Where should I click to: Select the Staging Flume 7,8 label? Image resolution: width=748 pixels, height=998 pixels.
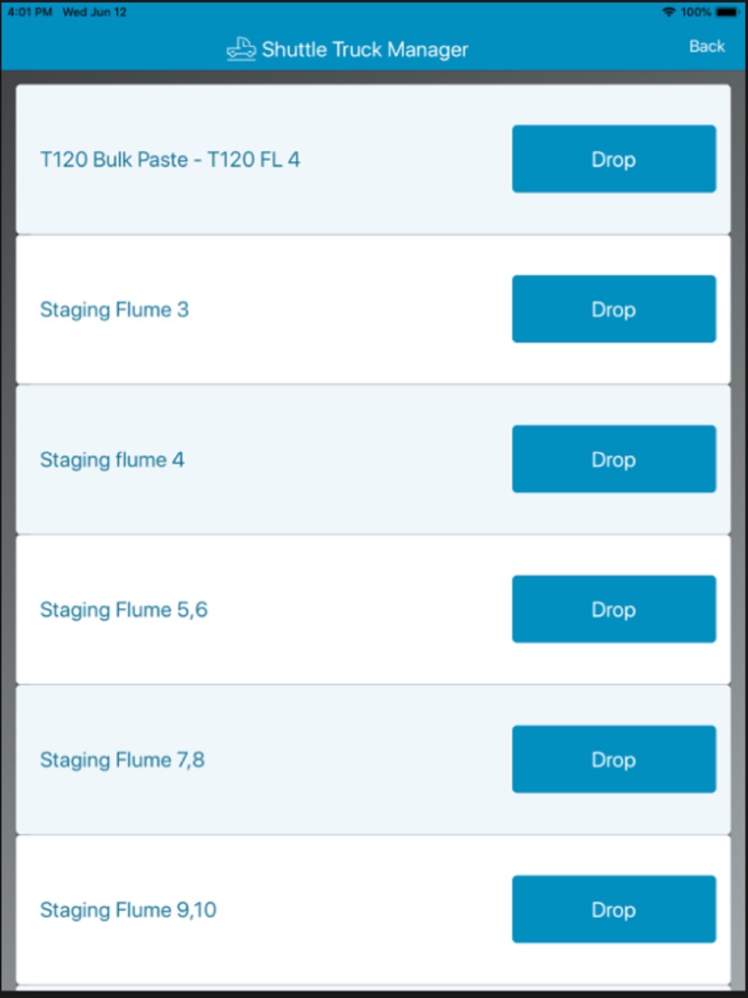click(123, 760)
